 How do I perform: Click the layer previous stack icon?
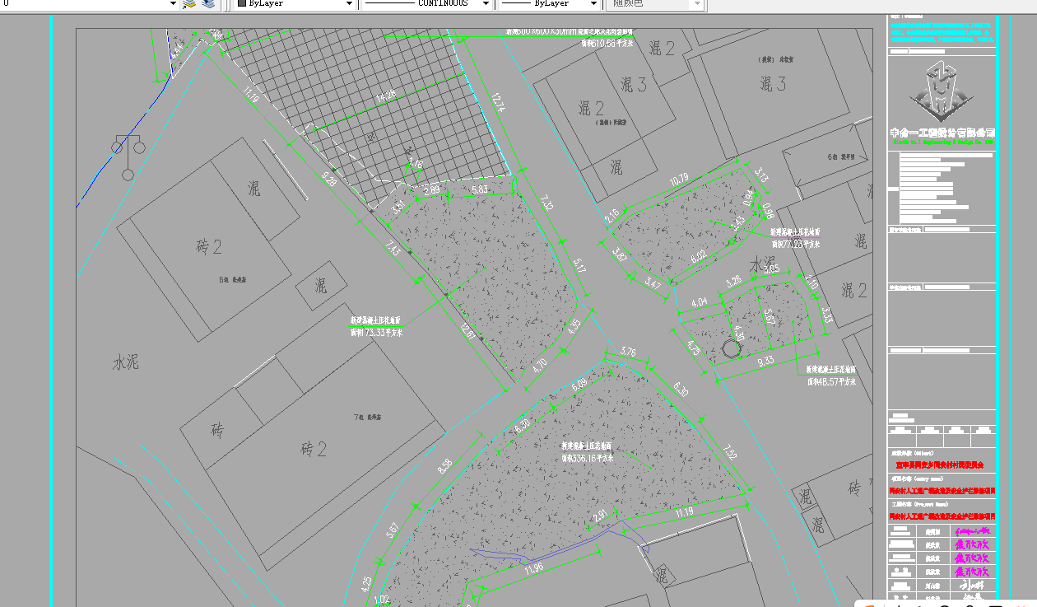coord(208,4)
